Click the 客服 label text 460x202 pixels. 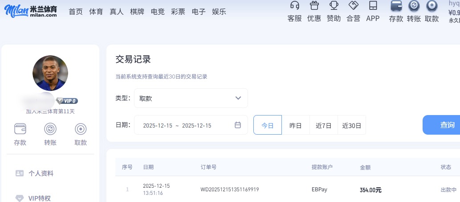click(294, 18)
